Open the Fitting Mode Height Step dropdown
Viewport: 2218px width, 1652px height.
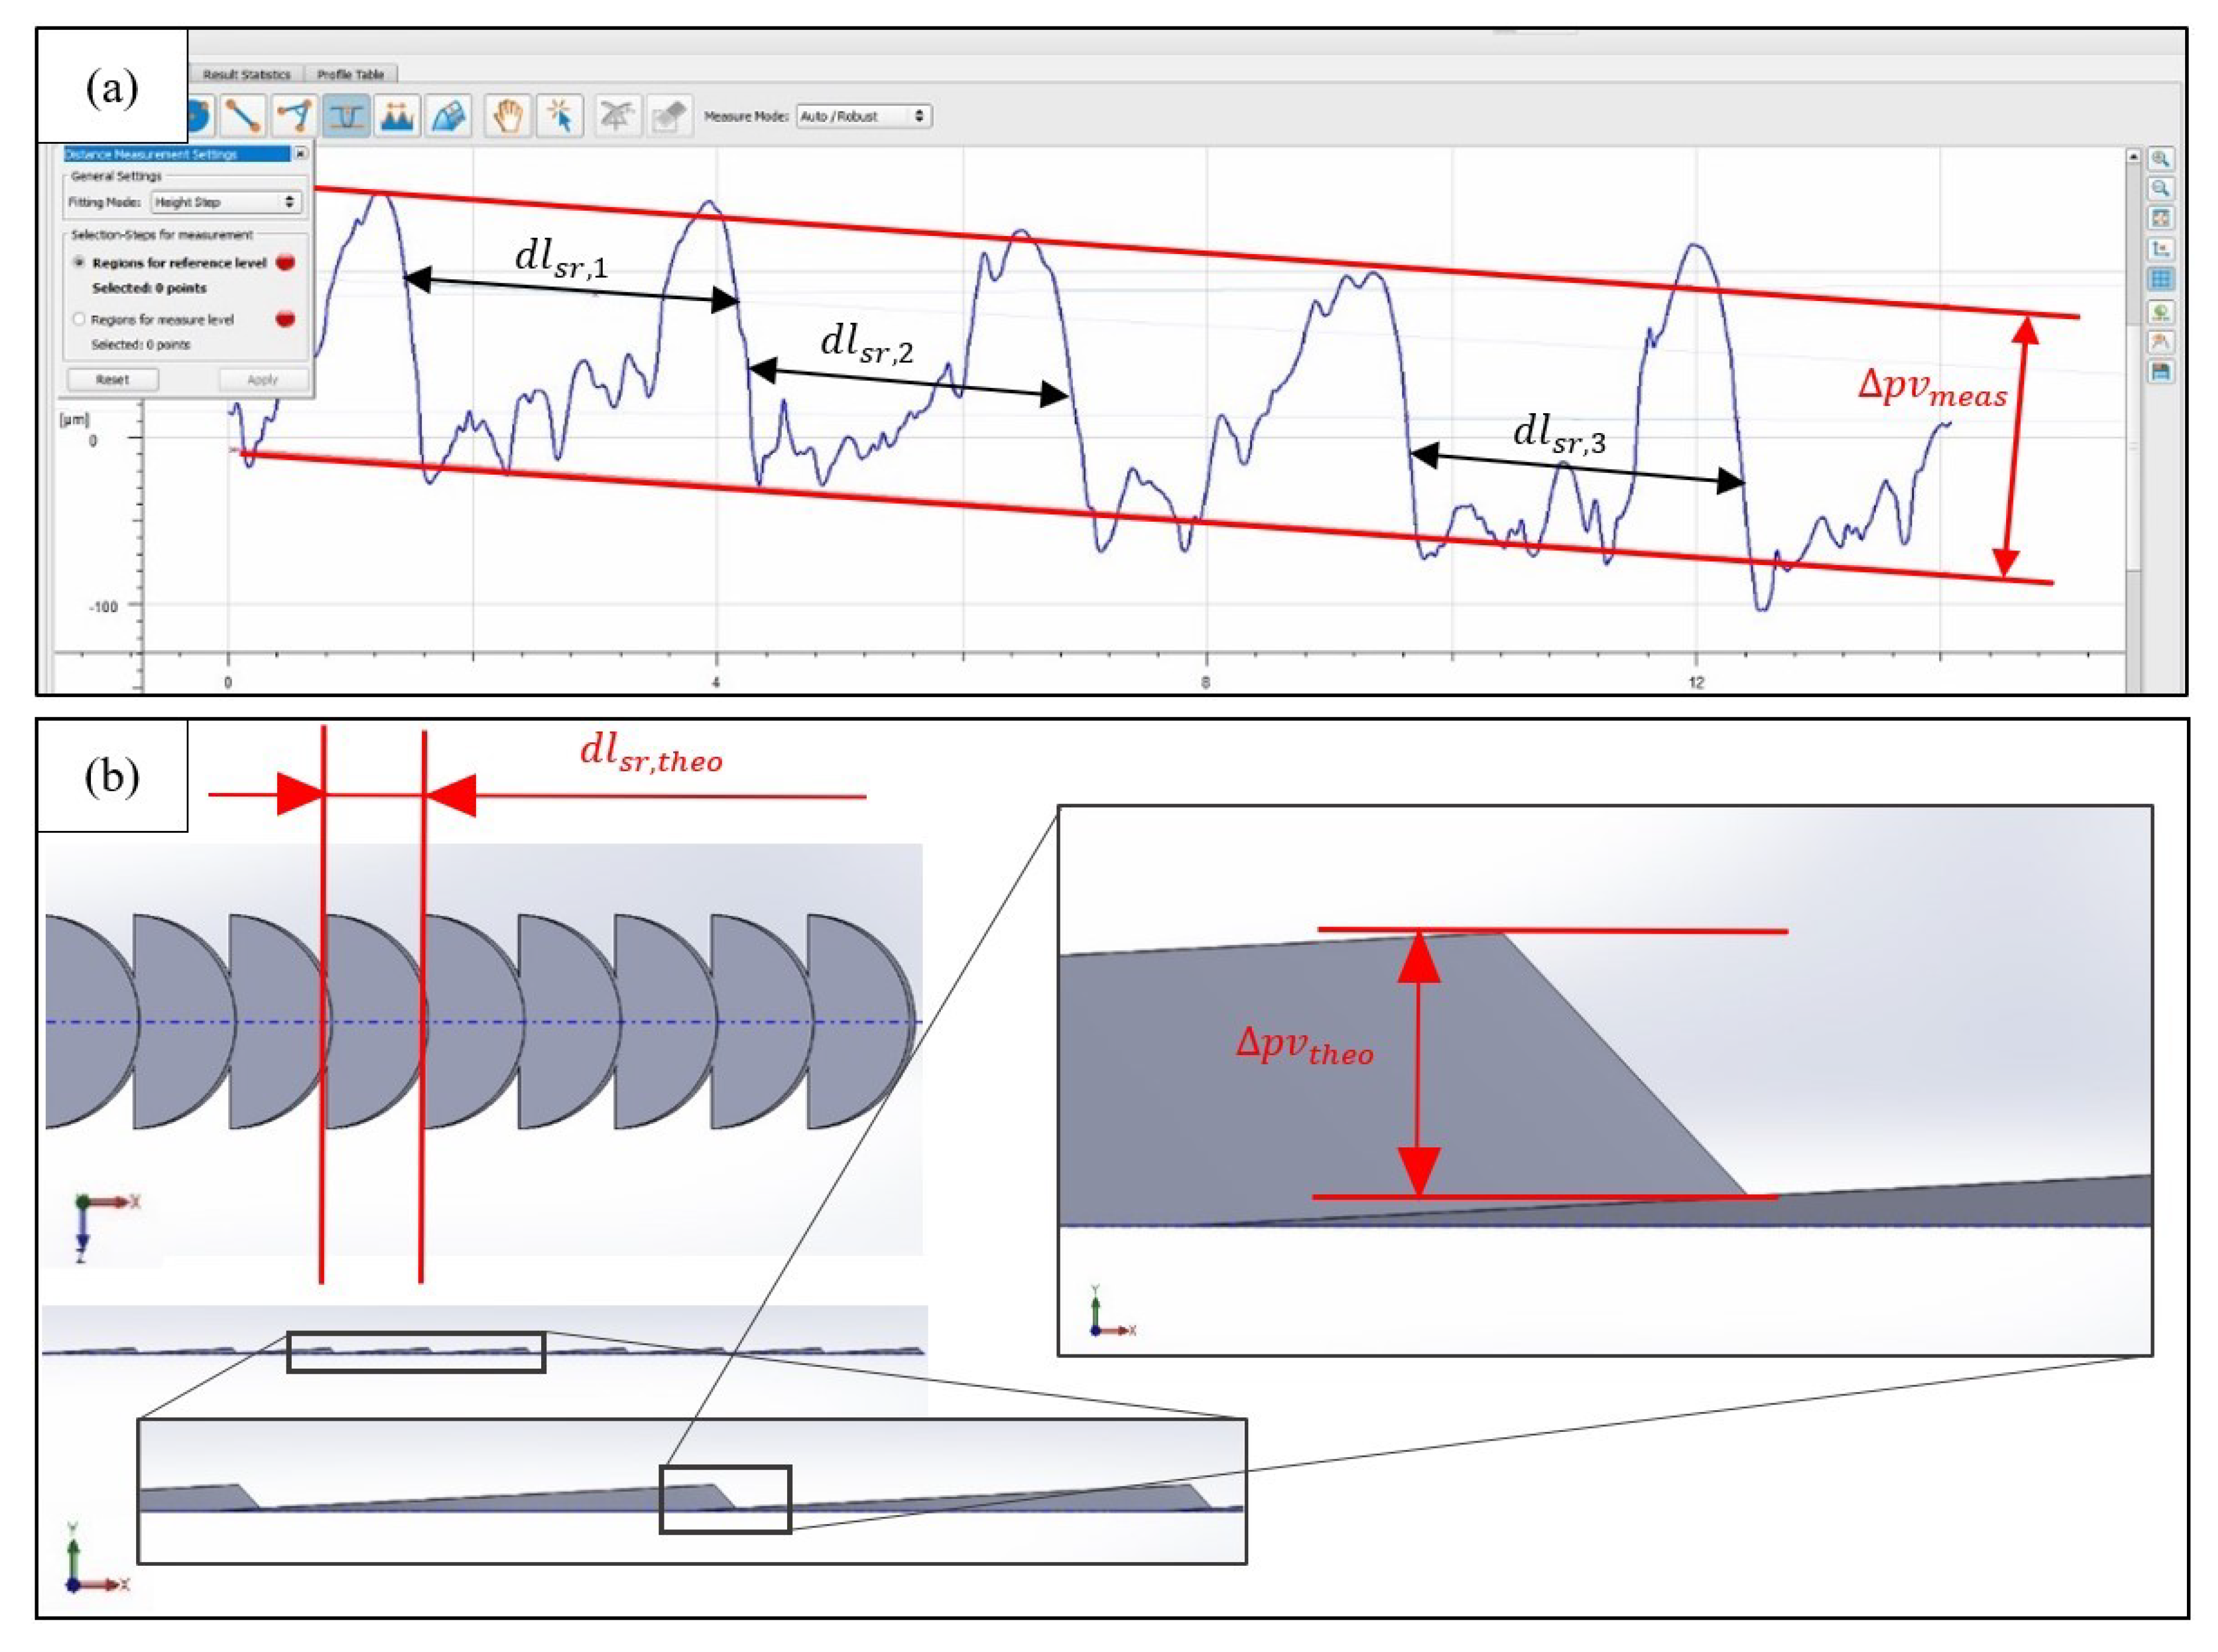pyautogui.click(x=225, y=202)
